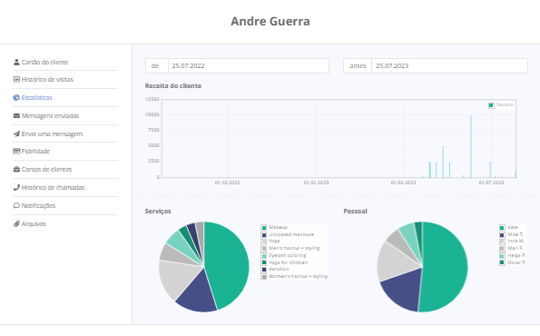Click the person icon beside Cartão do cliente
Viewport: 540px width, 336px height.
click(x=16, y=62)
